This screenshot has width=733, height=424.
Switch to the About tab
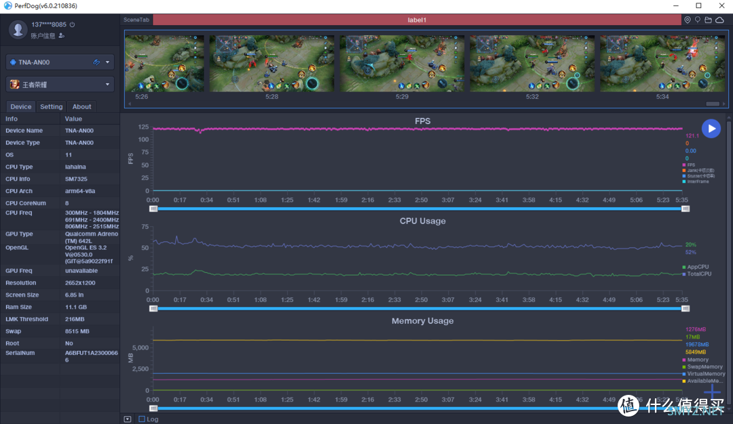tap(82, 106)
